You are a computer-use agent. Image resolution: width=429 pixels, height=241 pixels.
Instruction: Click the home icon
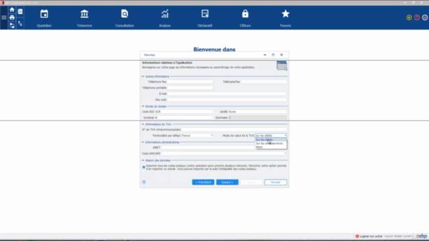[12, 10]
